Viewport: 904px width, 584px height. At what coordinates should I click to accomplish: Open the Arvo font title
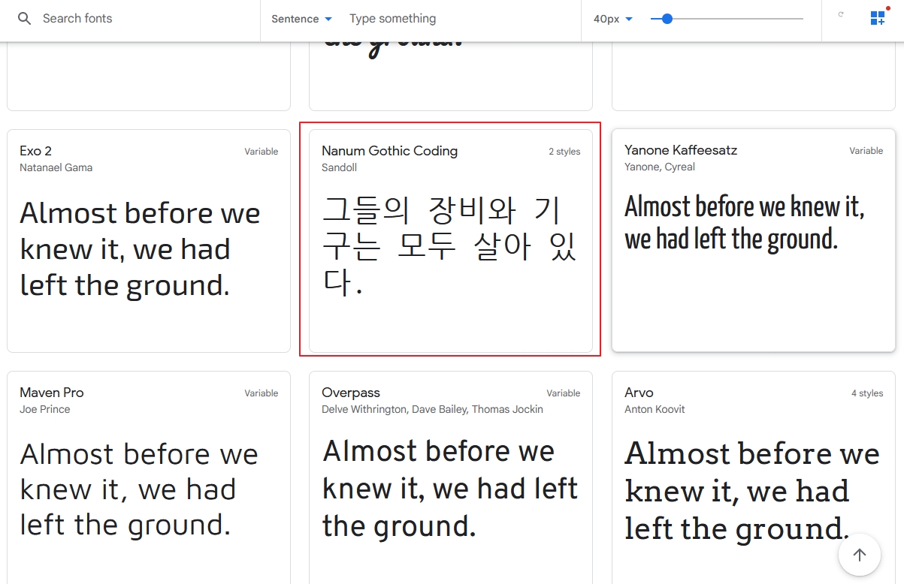(x=639, y=393)
